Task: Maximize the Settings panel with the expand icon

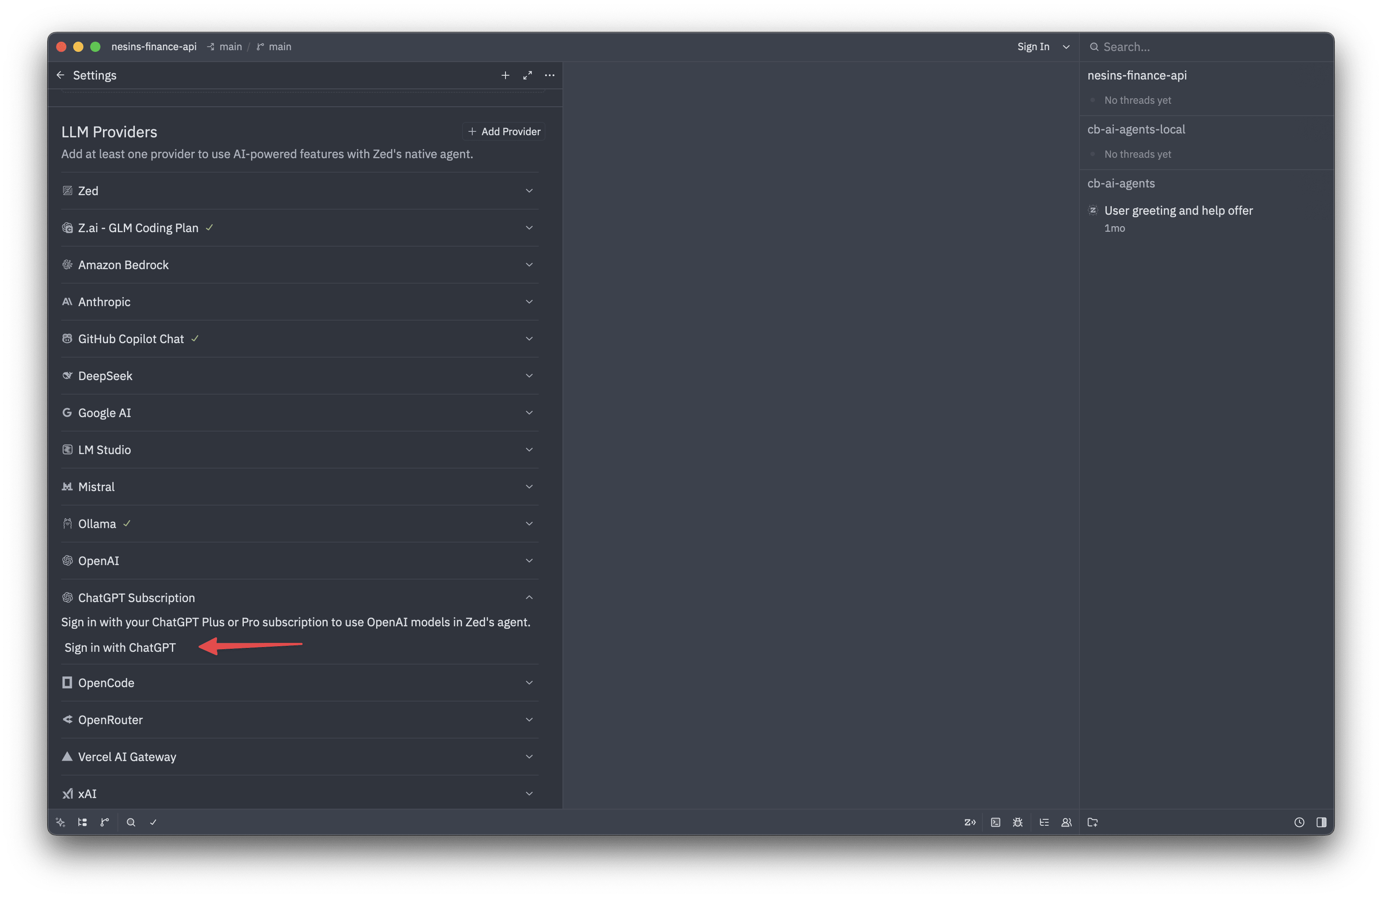Action: point(527,75)
